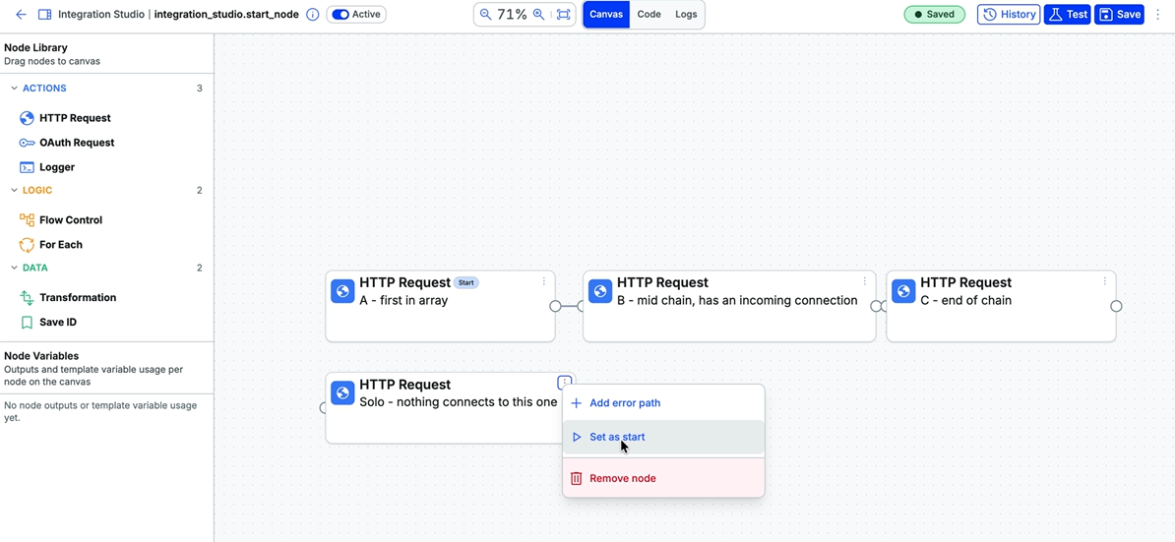Switch to the Logs tab
Viewport: 1175px width, 542px height.
click(x=686, y=14)
